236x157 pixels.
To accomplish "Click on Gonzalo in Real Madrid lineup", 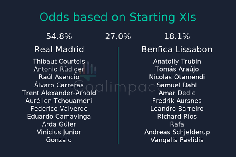I will [x=59, y=140].
